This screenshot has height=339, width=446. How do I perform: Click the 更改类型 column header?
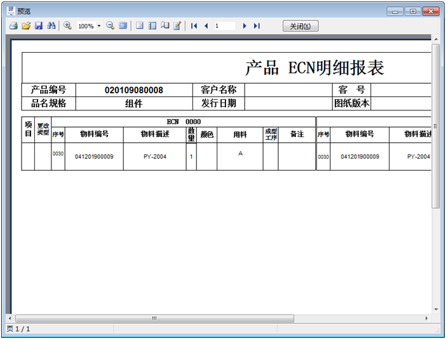[x=43, y=130]
